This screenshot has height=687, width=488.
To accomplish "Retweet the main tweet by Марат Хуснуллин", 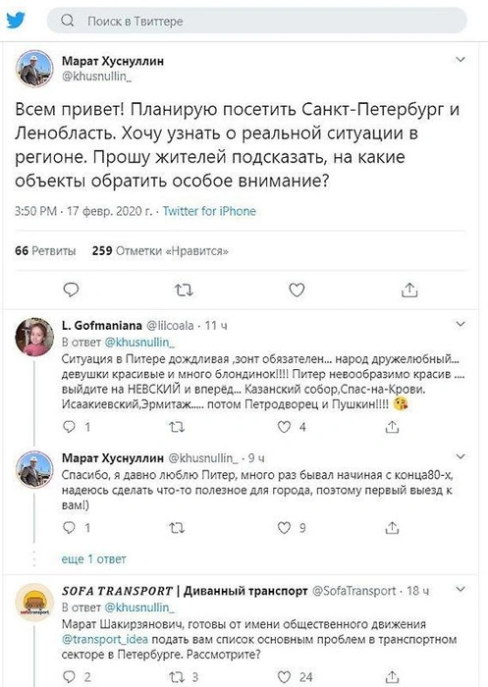I will (x=184, y=290).
